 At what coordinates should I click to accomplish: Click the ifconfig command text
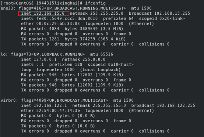click(x=95, y=3)
